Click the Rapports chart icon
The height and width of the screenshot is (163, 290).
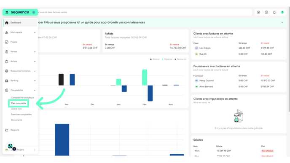click(x=7, y=130)
